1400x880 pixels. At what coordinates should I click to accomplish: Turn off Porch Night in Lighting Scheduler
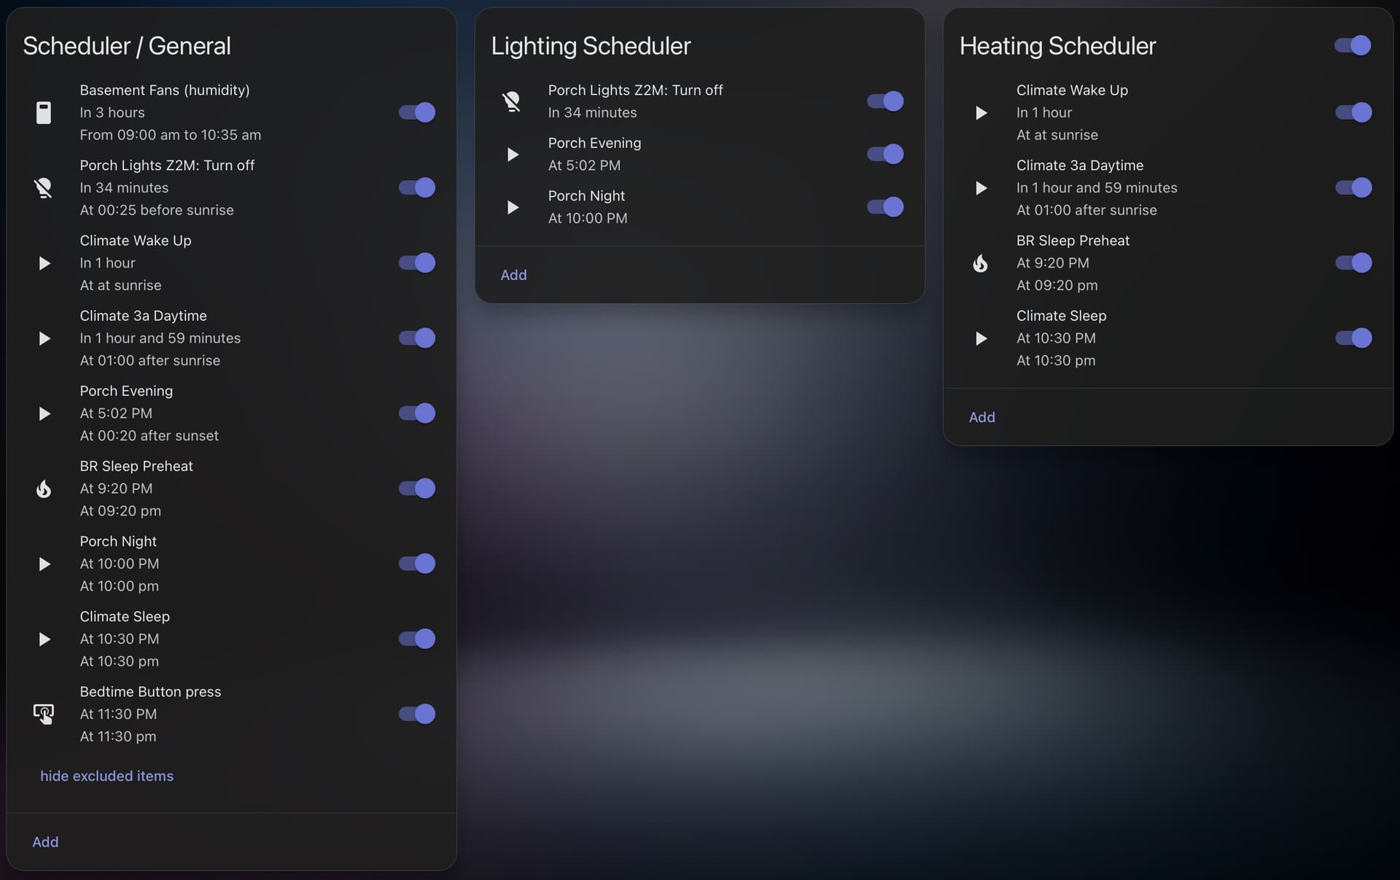tap(884, 207)
